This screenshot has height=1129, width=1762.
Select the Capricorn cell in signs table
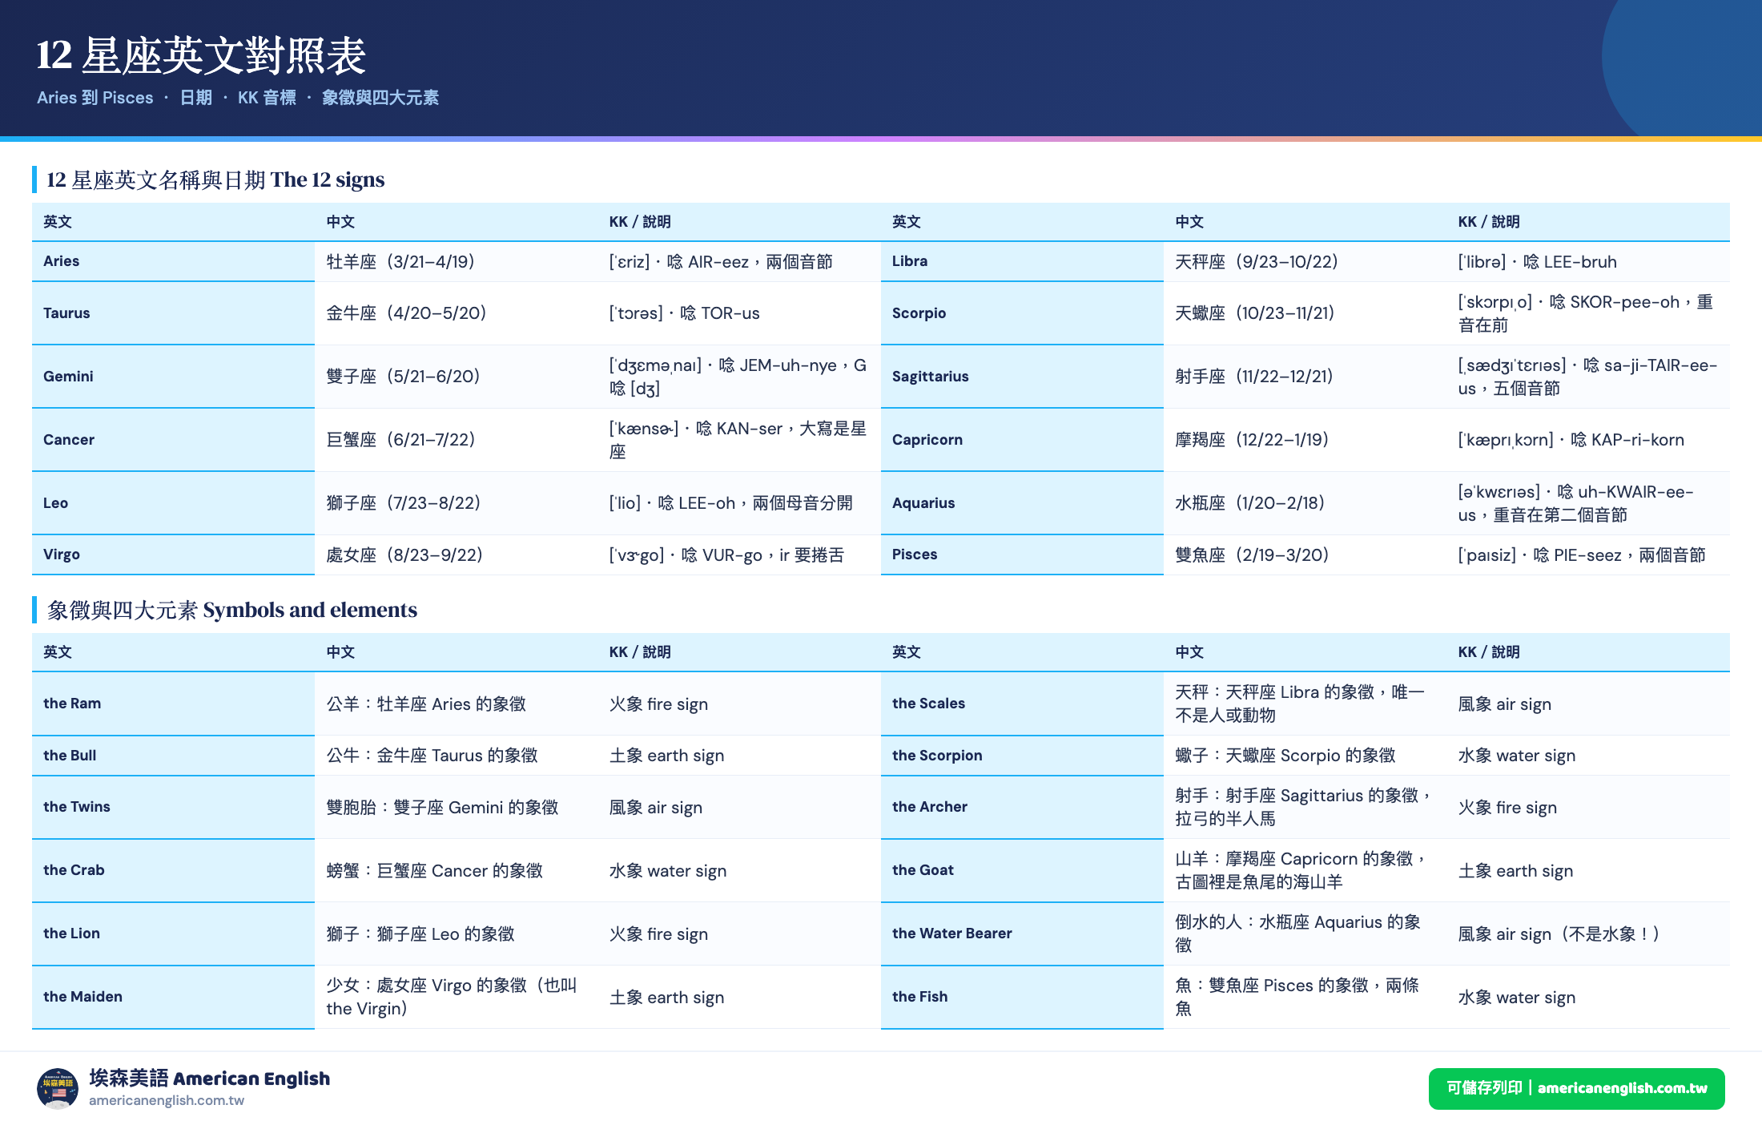click(x=1022, y=440)
